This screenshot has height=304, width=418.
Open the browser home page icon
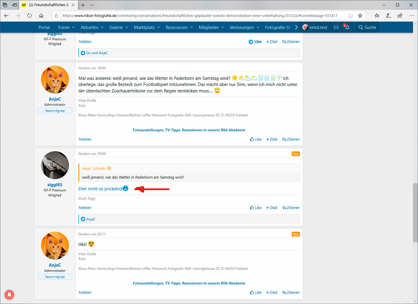pyautogui.click(x=41, y=16)
